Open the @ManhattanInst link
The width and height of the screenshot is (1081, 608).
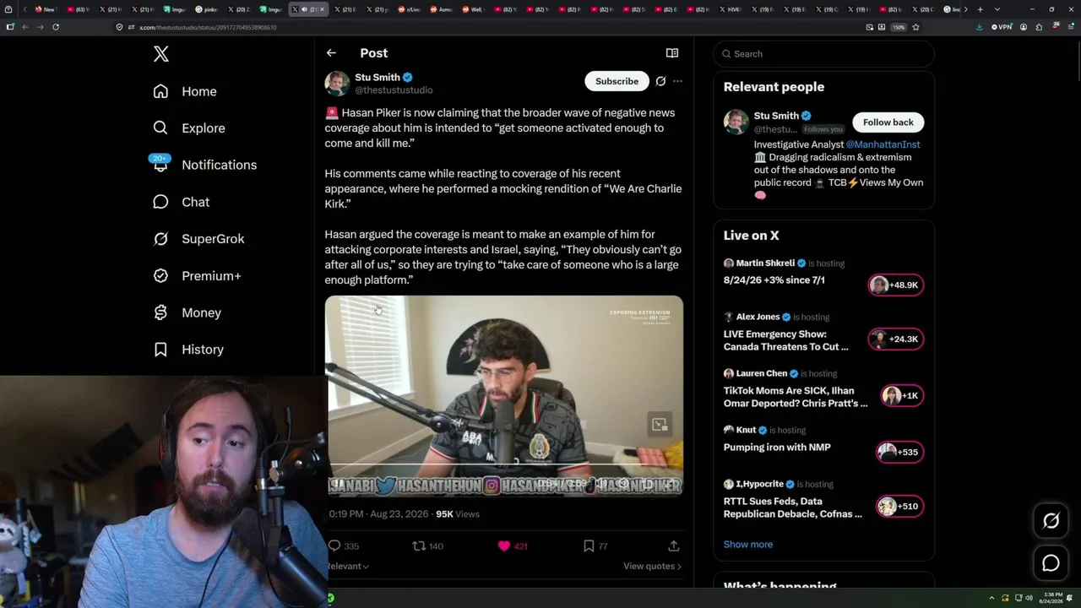[883, 144]
